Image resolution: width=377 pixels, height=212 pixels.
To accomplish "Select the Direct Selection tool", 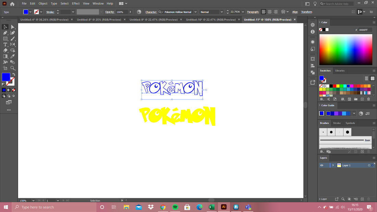I will pos(13,27).
